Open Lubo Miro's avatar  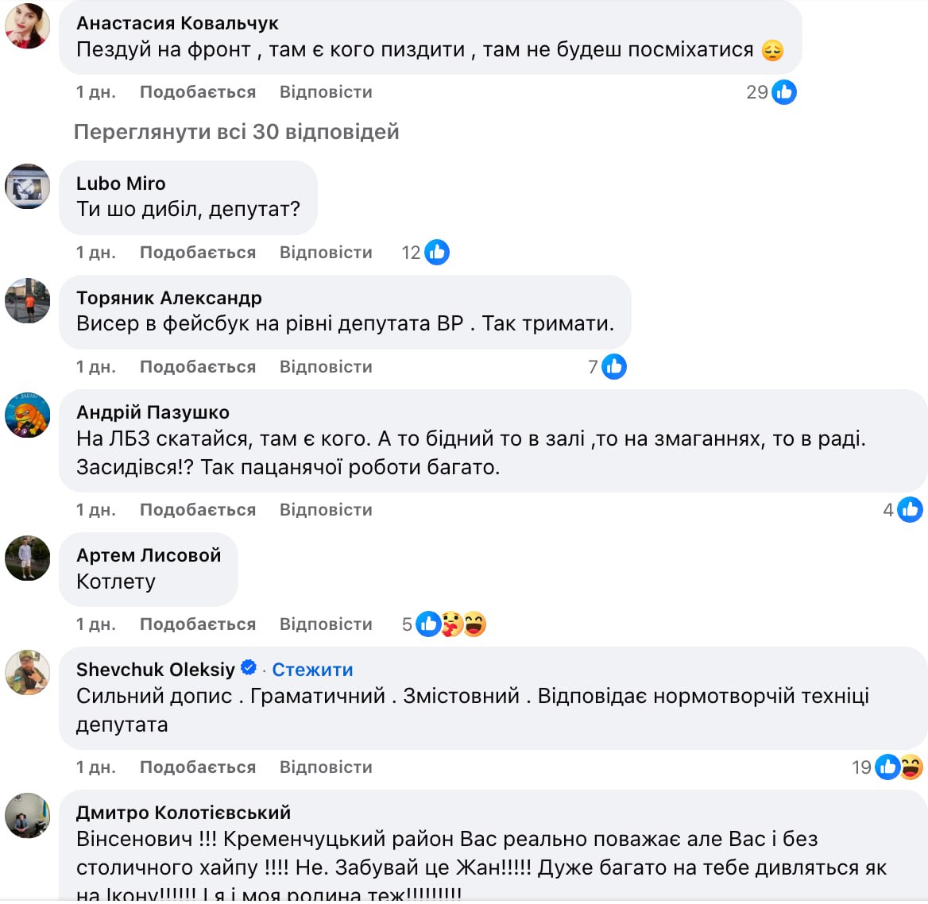(x=28, y=187)
